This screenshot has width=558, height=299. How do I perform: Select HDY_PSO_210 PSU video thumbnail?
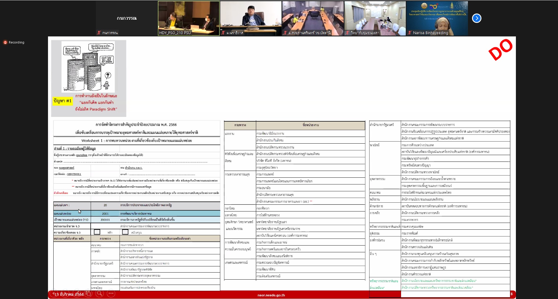point(188,18)
